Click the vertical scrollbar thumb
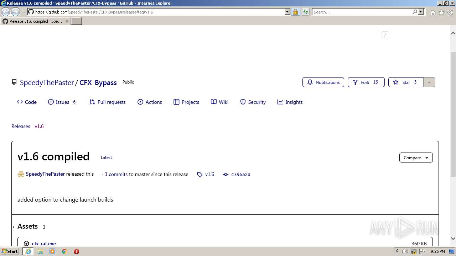 click(453, 114)
